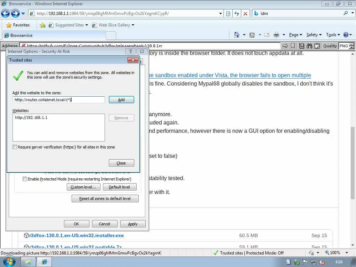Click the Browservice Go arrow icon
Viewport: 356px width, 267px height.
285,46
